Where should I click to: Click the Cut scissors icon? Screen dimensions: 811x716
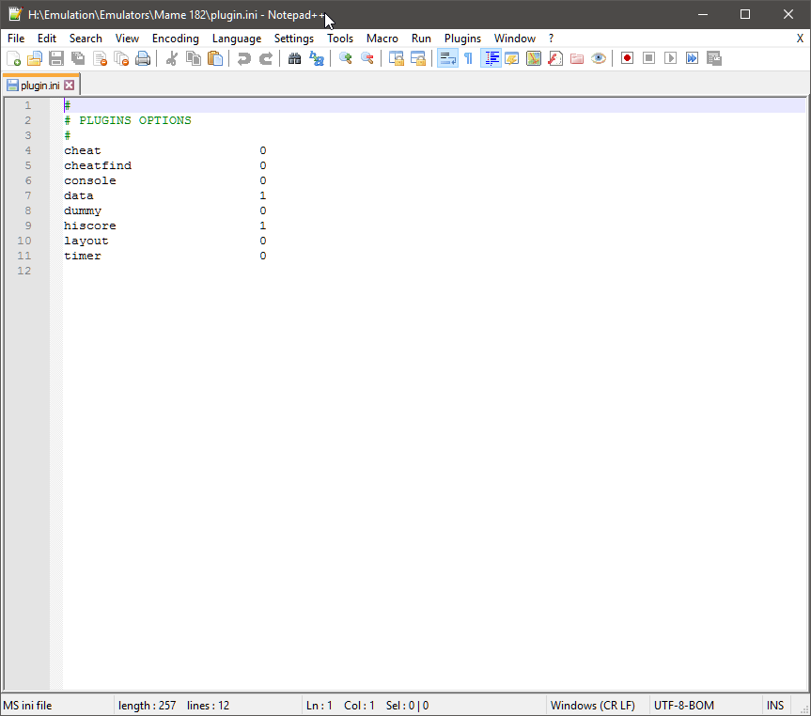[x=172, y=58]
